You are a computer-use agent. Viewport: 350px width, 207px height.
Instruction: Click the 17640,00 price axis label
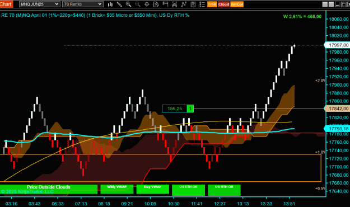(339, 191)
